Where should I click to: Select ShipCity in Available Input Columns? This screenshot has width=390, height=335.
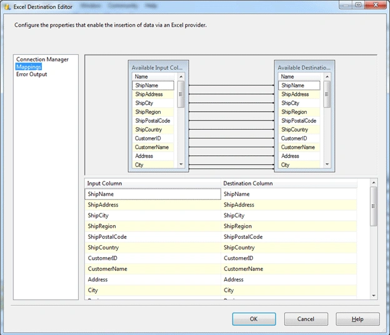153,103
